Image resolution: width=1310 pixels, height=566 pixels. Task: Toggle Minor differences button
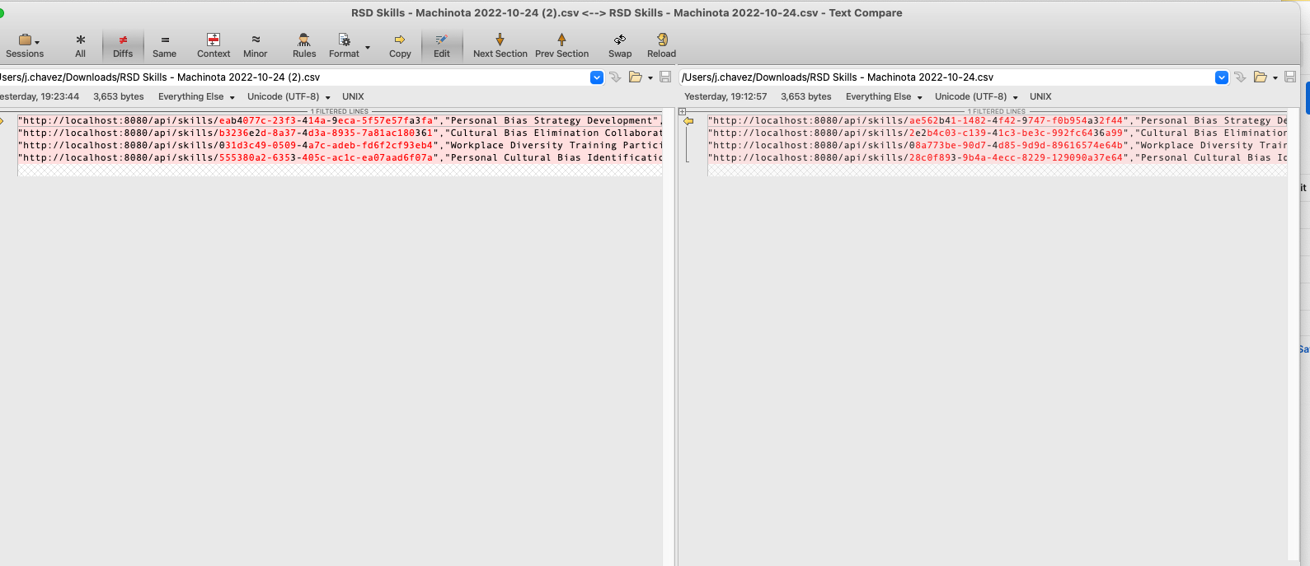coord(256,45)
